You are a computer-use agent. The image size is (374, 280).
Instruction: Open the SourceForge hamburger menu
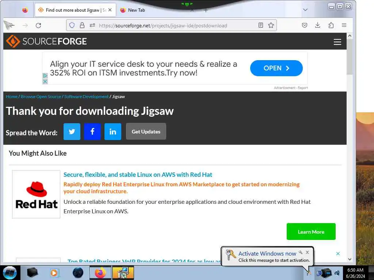click(x=337, y=42)
